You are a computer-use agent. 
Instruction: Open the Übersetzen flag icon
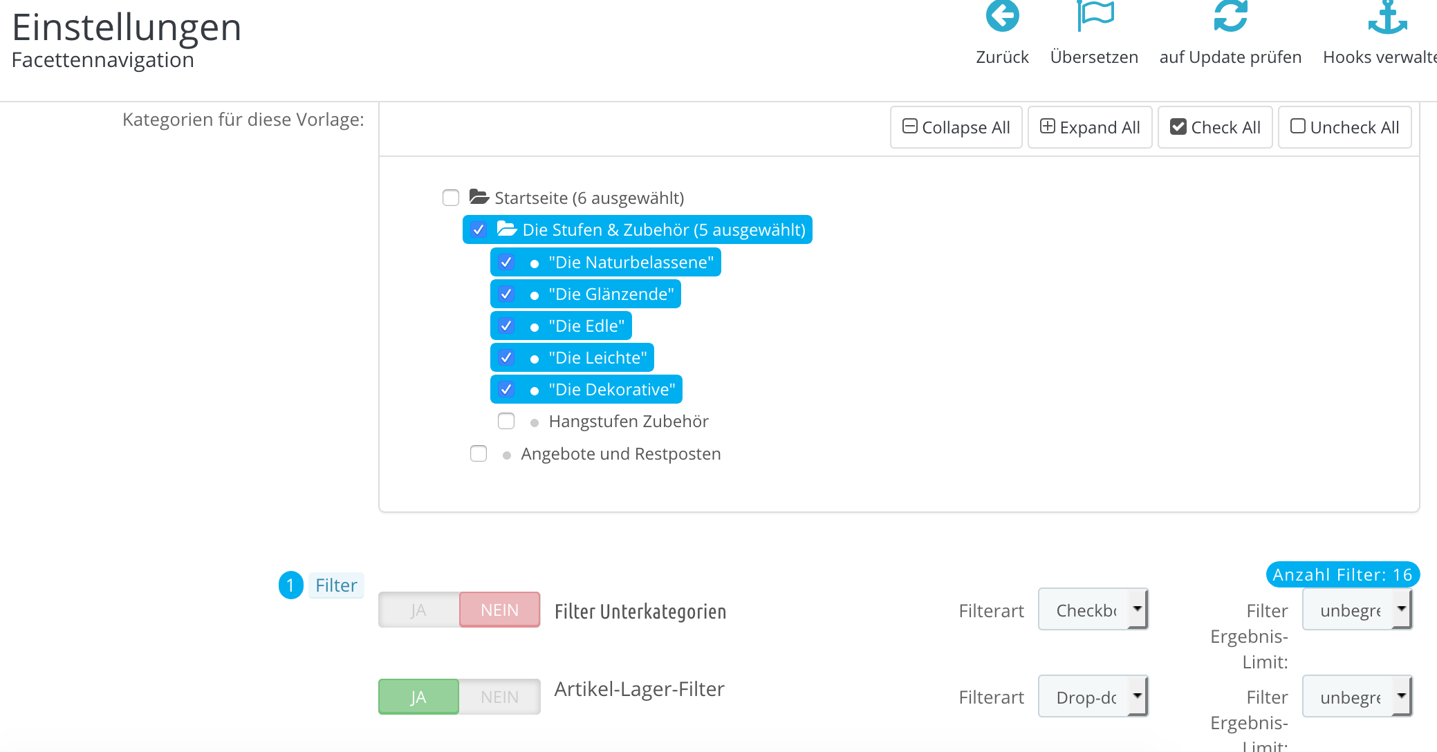(1095, 15)
